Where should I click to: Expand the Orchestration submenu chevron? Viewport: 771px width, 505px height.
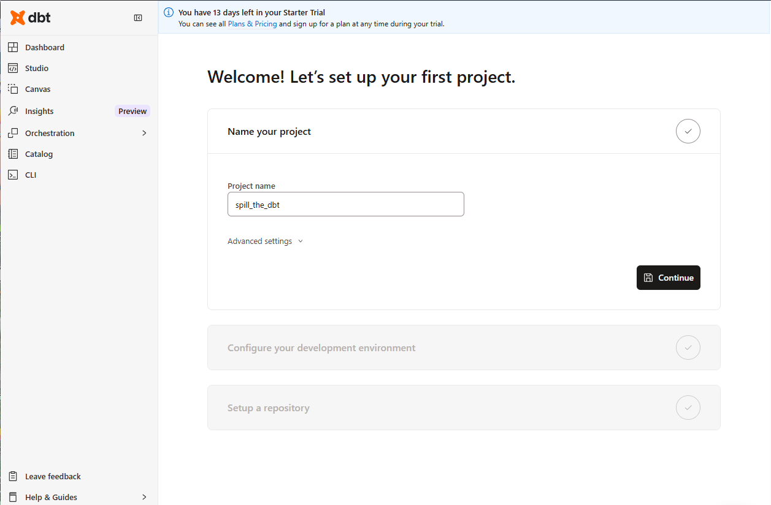click(x=144, y=133)
